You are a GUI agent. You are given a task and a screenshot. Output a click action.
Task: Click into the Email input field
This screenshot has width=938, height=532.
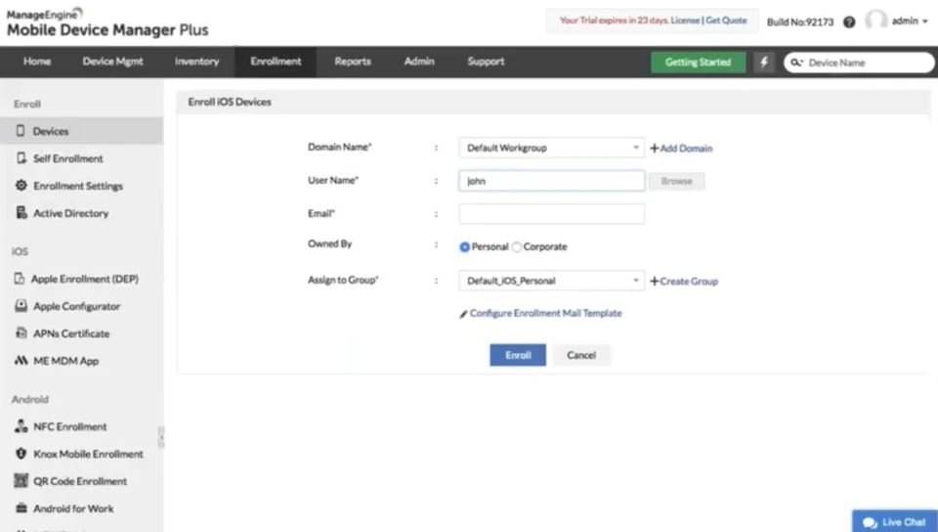[x=551, y=213]
